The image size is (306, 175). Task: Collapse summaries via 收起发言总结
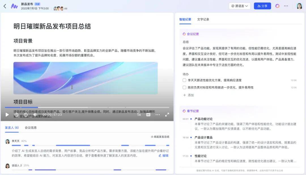click(x=160, y=137)
